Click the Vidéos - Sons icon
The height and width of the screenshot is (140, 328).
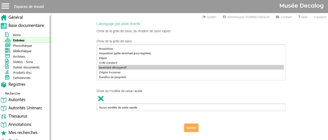(8, 62)
